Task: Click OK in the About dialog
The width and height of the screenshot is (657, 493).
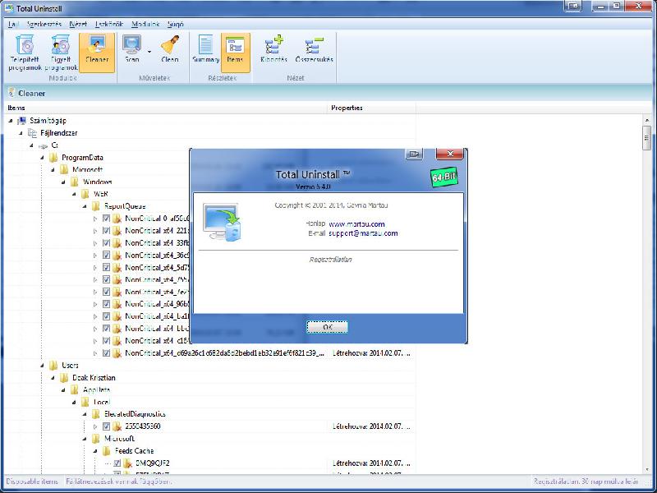Action: click(327, 327)
